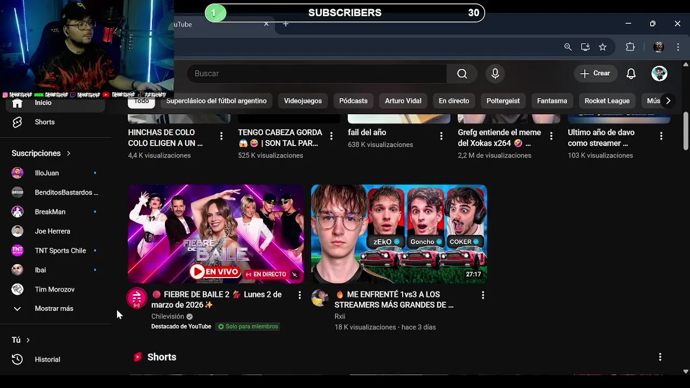Open the browser extensions puzzle icon
Image resolution: width=690 pixels, height=388 pixels.
coord(630,47)
